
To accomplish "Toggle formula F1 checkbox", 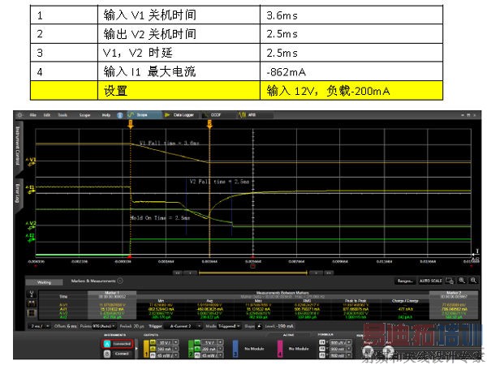I will [322, 342].
